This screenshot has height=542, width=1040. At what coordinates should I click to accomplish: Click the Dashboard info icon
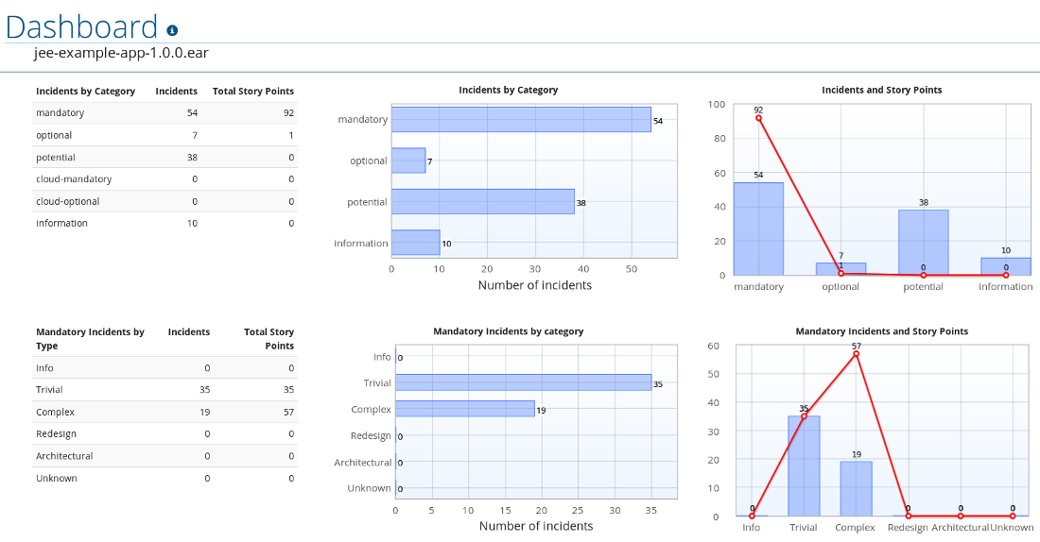pyautogui.click(x=172, y=30)
